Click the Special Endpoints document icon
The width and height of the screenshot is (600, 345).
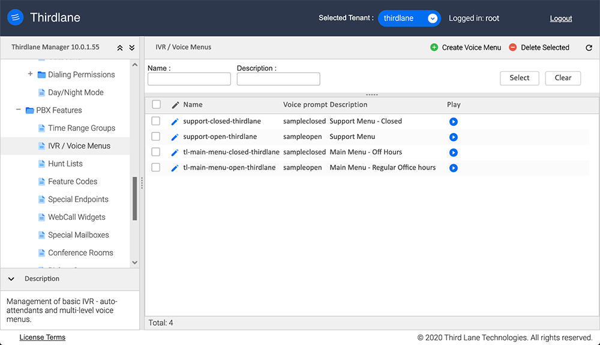point(42,199)
